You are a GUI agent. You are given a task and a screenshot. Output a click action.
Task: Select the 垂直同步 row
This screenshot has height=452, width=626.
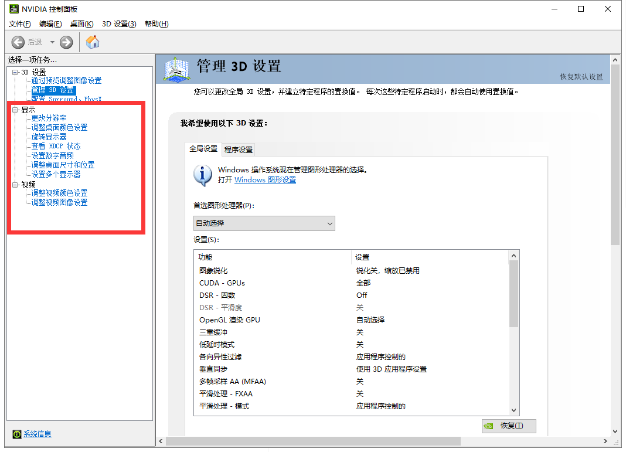coord(351,369)
